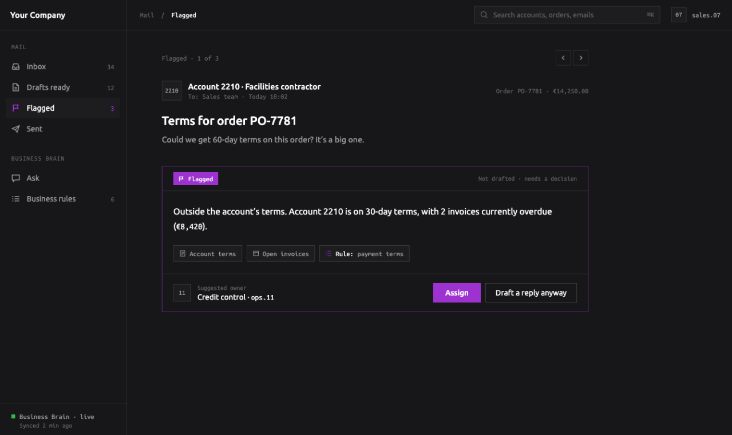732x435 pixels.
Task: Click the Drafts ready document icon
Action: 16,87
